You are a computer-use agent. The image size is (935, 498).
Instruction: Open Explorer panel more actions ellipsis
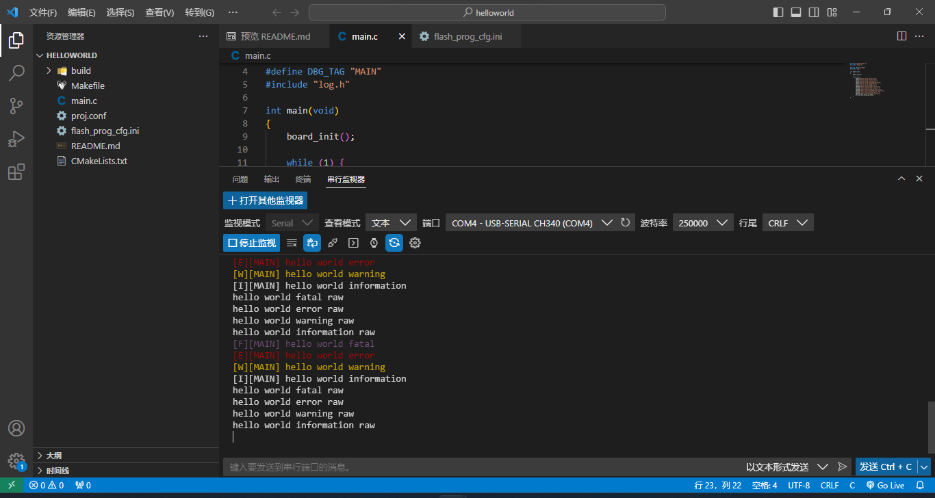(203, 36)
